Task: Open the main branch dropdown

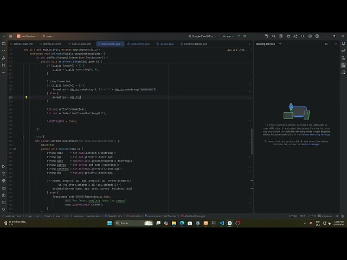Action: click(x=48, y=36)
